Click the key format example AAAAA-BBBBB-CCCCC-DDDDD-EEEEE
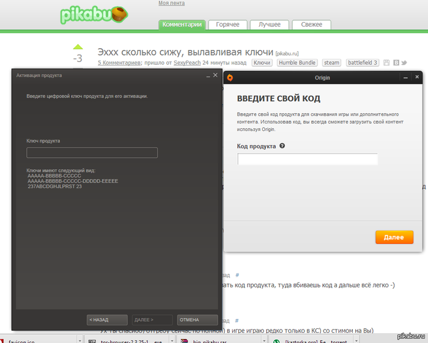The height and width of the screenshot is (343, 428). 73,181
